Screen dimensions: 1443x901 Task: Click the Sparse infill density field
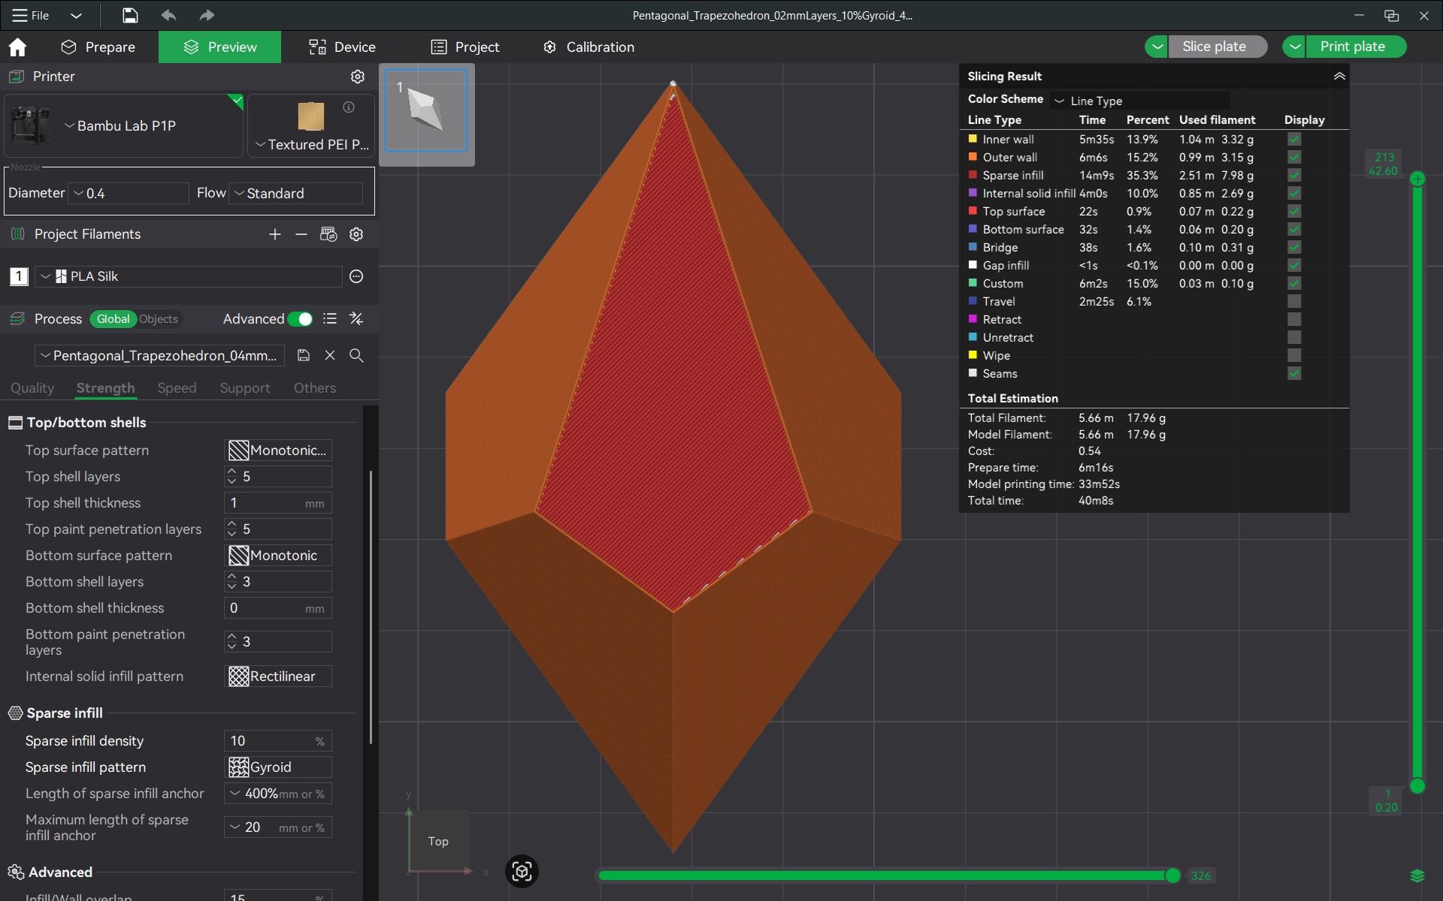(x=278, y=740)
